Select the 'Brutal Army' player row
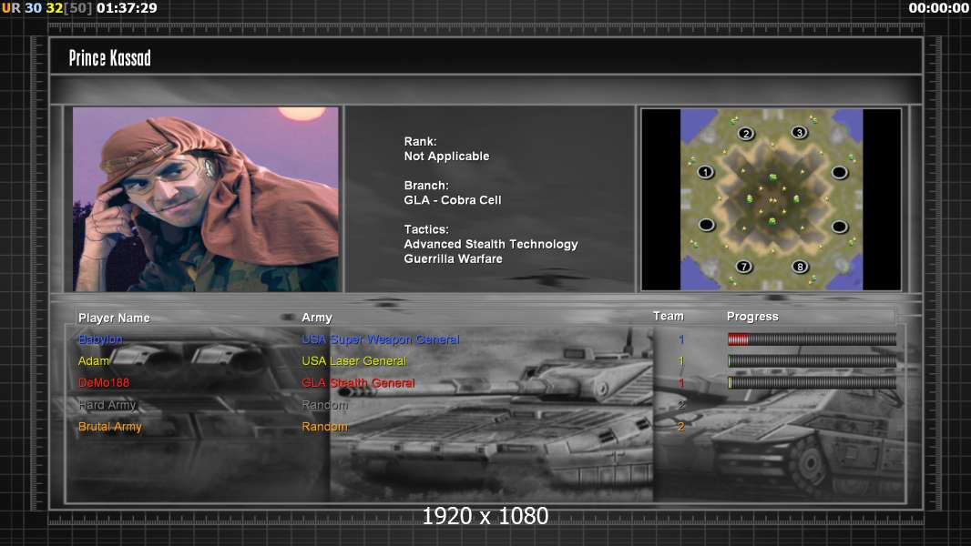The image size is (971, 546). click(x=109, y=427)
